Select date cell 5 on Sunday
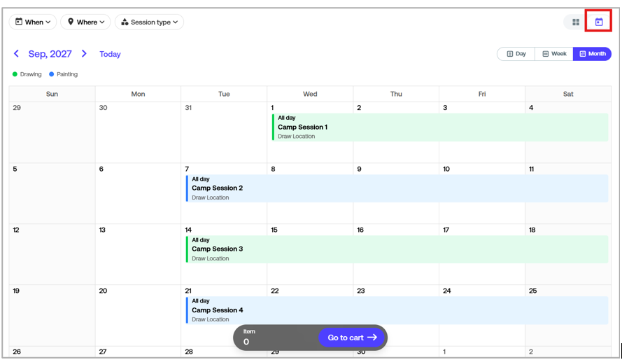The width and height of the screenshot is (622, 360). click(x=52, y=194)
